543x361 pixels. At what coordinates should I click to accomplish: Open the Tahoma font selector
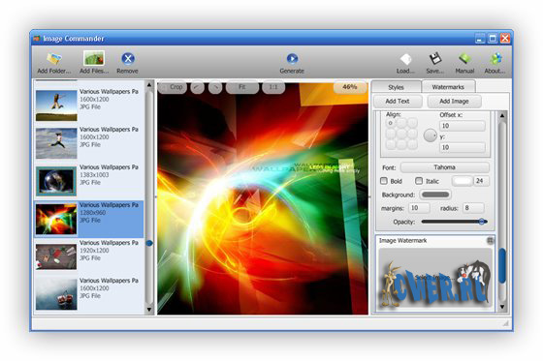coord(445,167)
